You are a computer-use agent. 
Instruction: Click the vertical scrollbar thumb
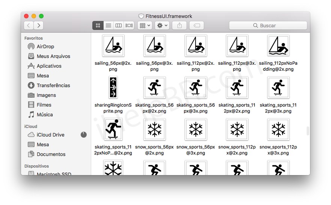[308, 131]
